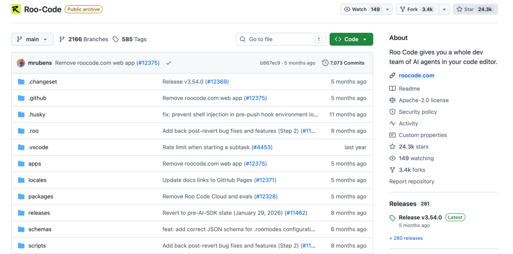Click the pulse icon next to Activity

point(392,123)
